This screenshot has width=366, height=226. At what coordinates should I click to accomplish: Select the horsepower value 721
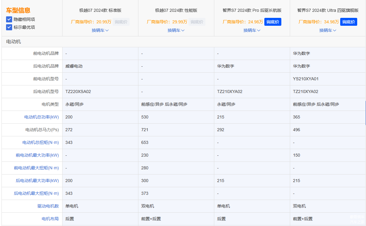[145, 130]
